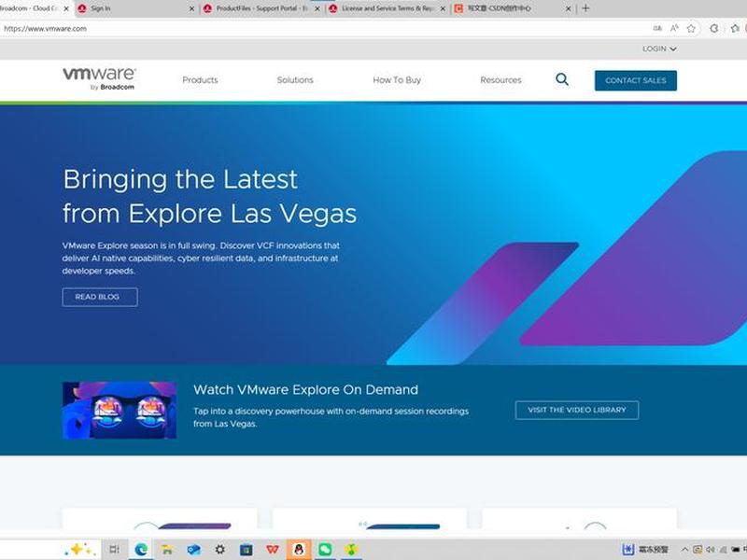Open the QQ penguin taskbar icon
This screenshot has height=560, width=747.
pyautogui.click(x=299, y=550)
